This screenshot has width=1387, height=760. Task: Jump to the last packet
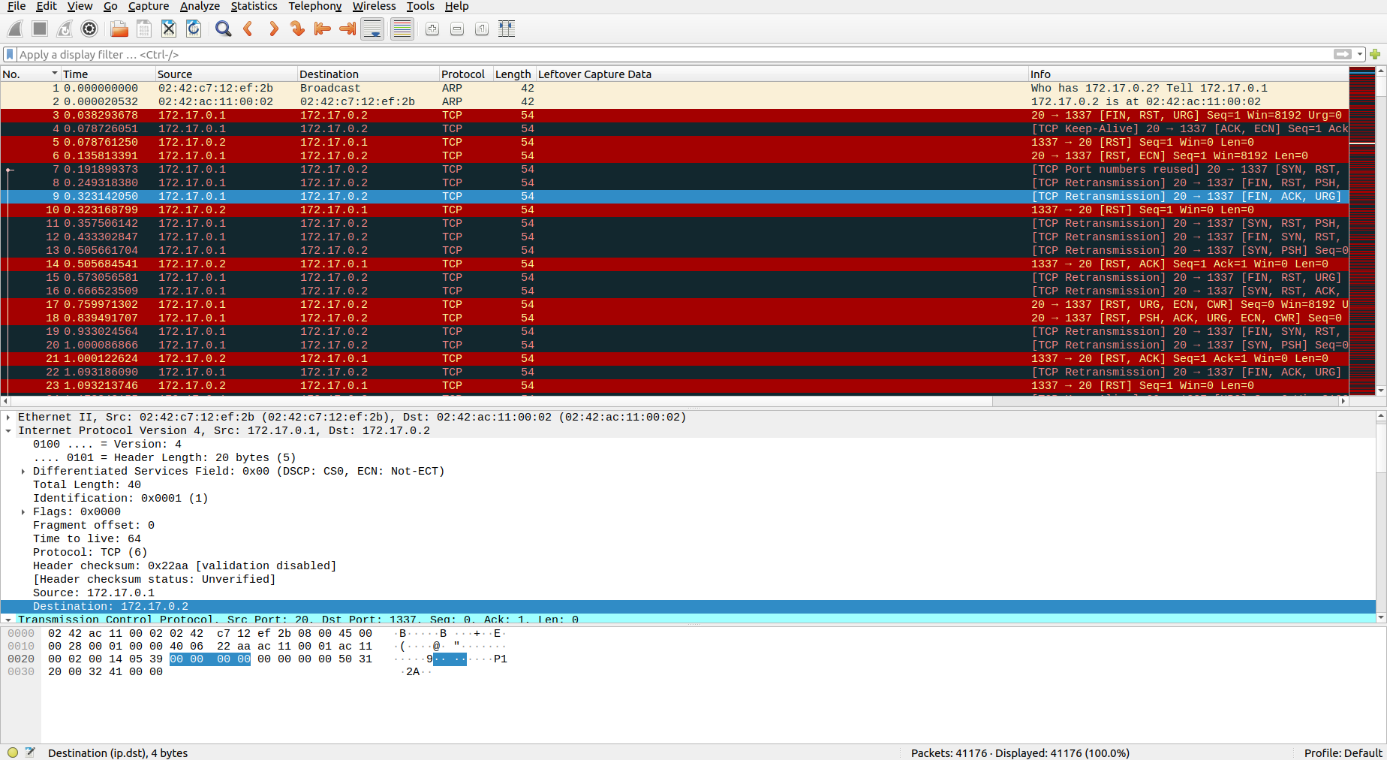point(348,29)
